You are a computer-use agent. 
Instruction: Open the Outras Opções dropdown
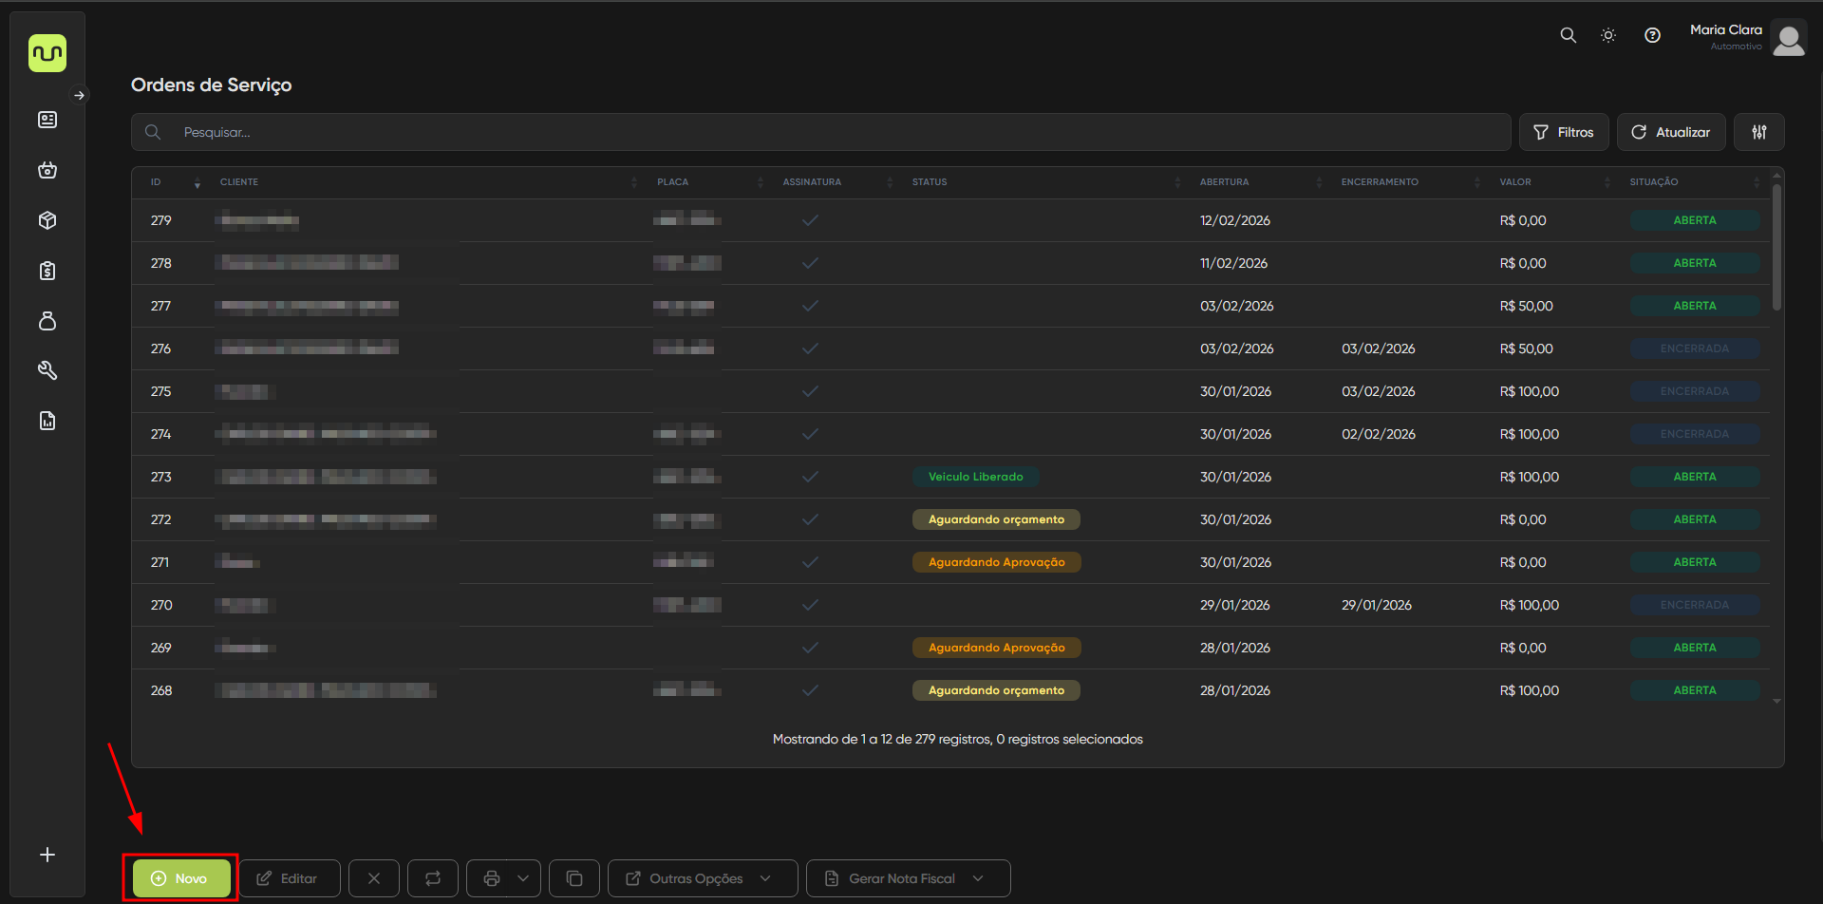(x=702, y=878)
